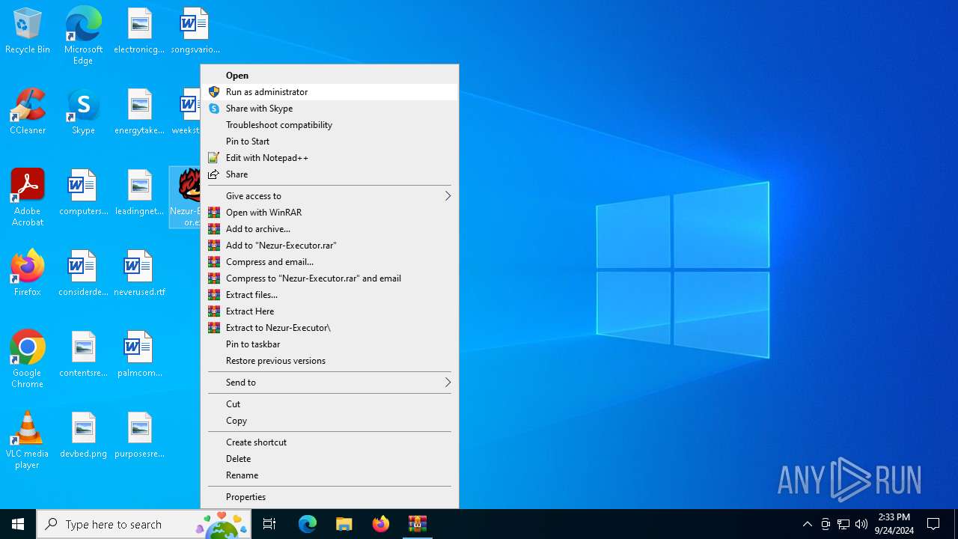Launch Edge from the taskbar
Image resolution: width=958 pixels, height=539 pixels.
point(308,524)
